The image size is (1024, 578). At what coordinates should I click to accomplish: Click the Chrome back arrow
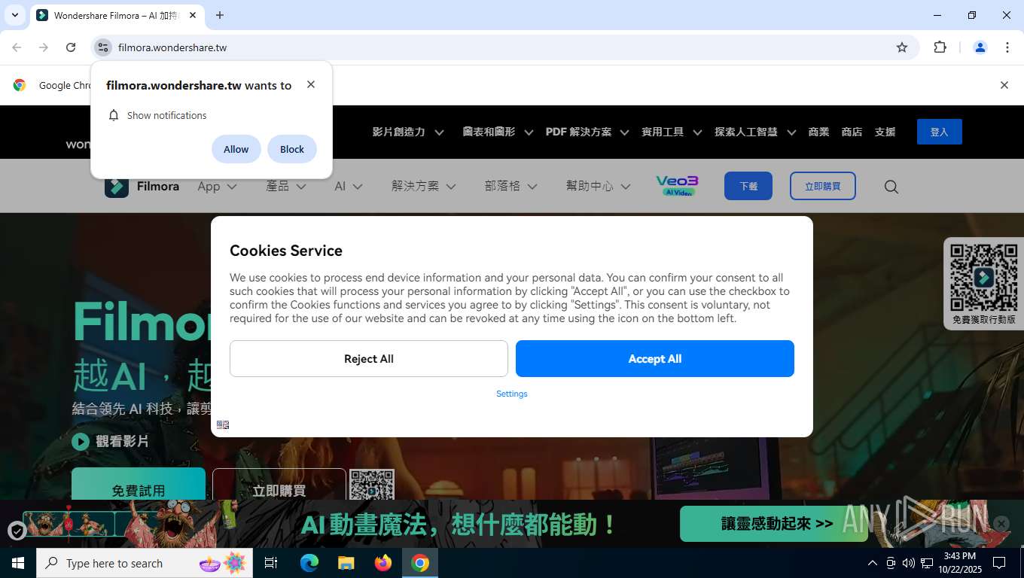(x=17, y=47)
